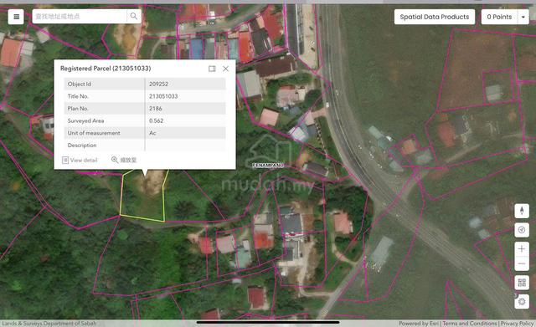Click Lands & Surveys Department of Sabah text
536x327 pixels.
(49, 324)
